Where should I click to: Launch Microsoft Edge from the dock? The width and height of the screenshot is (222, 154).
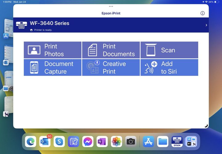point(31,141)
